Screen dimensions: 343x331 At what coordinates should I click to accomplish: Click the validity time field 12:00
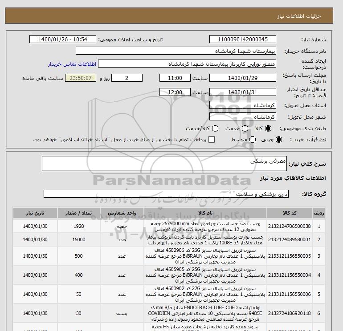(175, 92)
